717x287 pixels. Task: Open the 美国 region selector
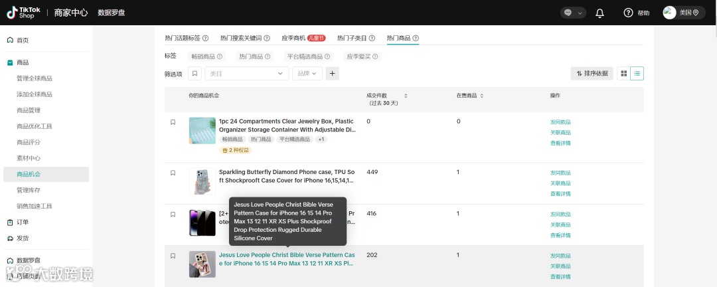[684, 13]
